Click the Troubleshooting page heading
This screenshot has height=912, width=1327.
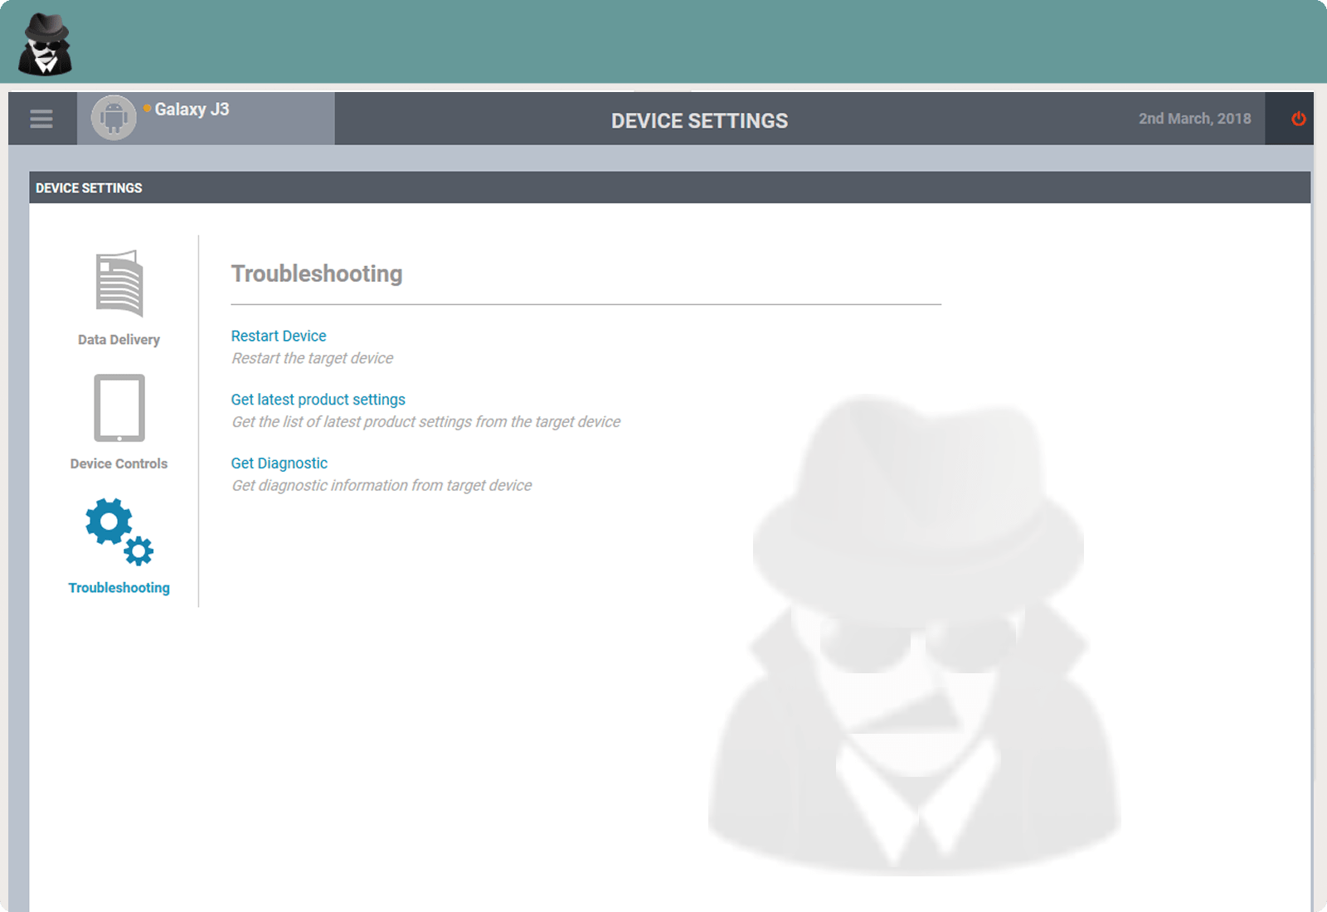[317, 274]
